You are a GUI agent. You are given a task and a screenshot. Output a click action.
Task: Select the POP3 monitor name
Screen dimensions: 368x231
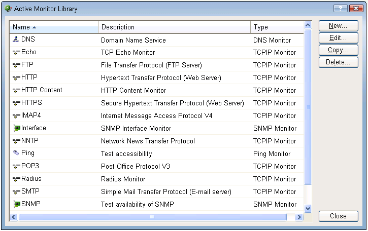coord(30,166)
